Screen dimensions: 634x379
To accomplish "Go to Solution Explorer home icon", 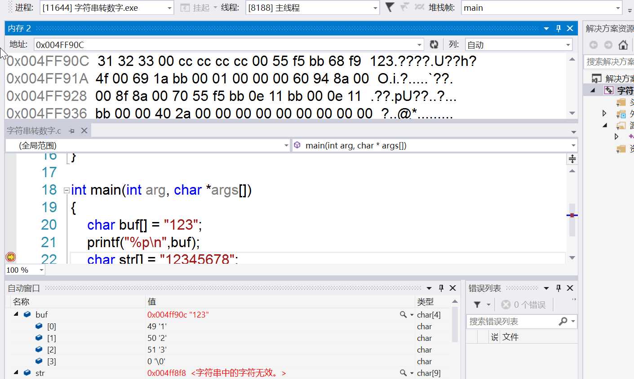I will (x=623, y=45).
